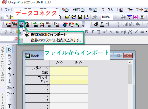
Task: Click the magenta send graphs icon
Action: coord(136,17)
